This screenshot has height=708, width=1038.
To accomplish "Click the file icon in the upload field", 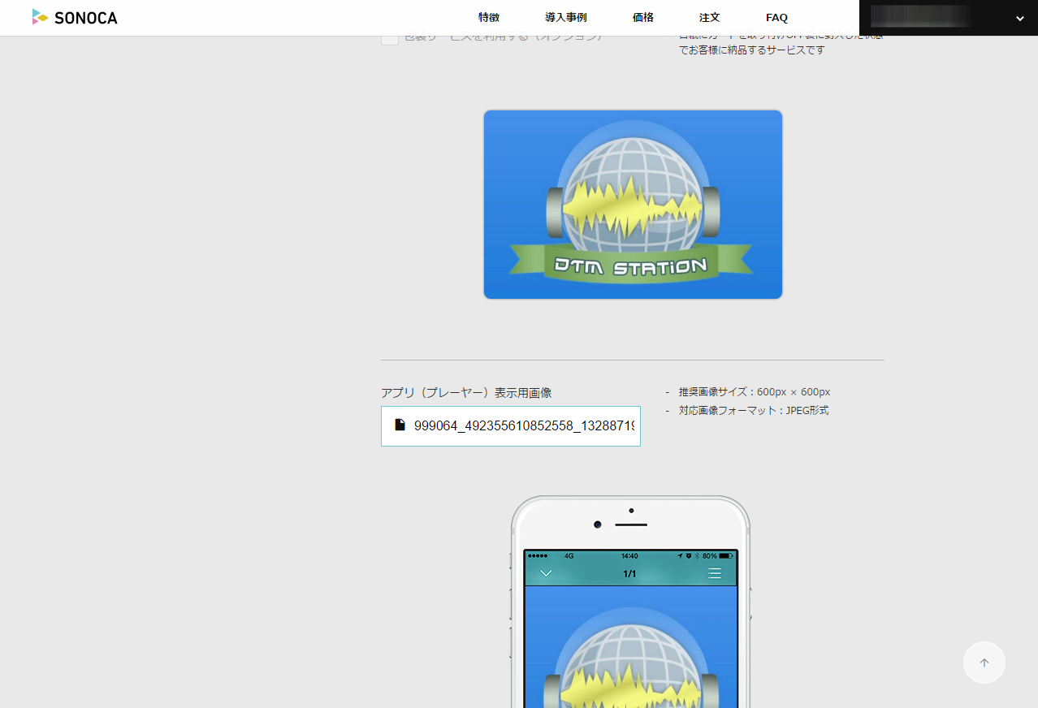I will tap(400, 425).
